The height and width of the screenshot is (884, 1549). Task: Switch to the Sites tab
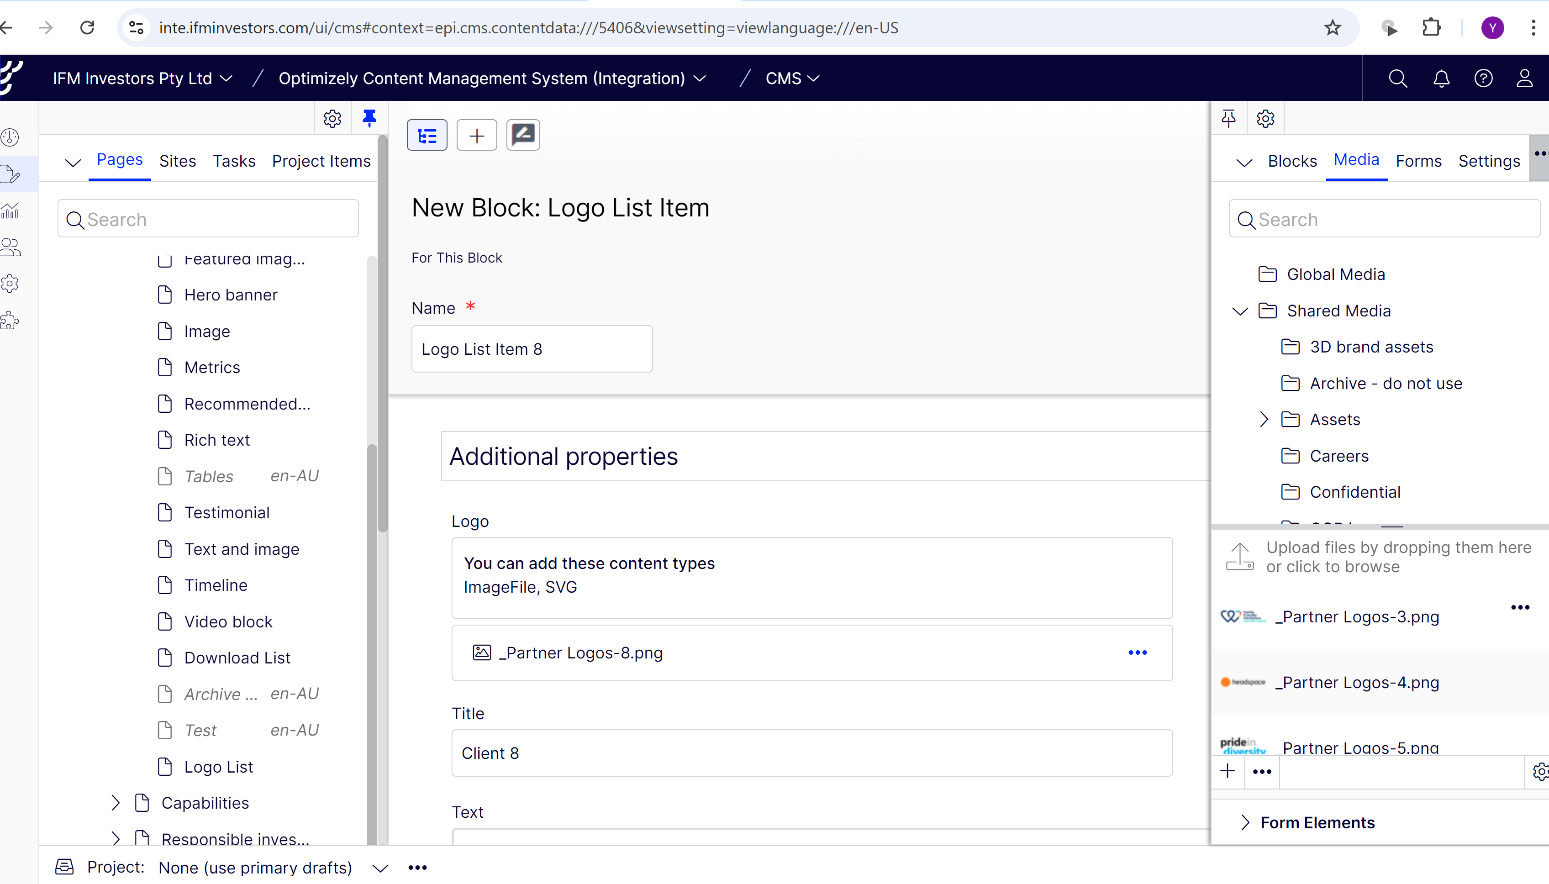tap(177, 161)
